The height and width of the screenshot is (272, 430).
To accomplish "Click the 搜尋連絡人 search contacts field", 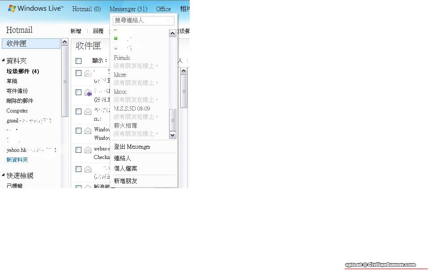I will tap(143, 21).
